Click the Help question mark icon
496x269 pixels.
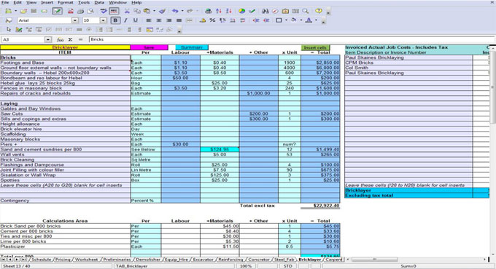319,11
